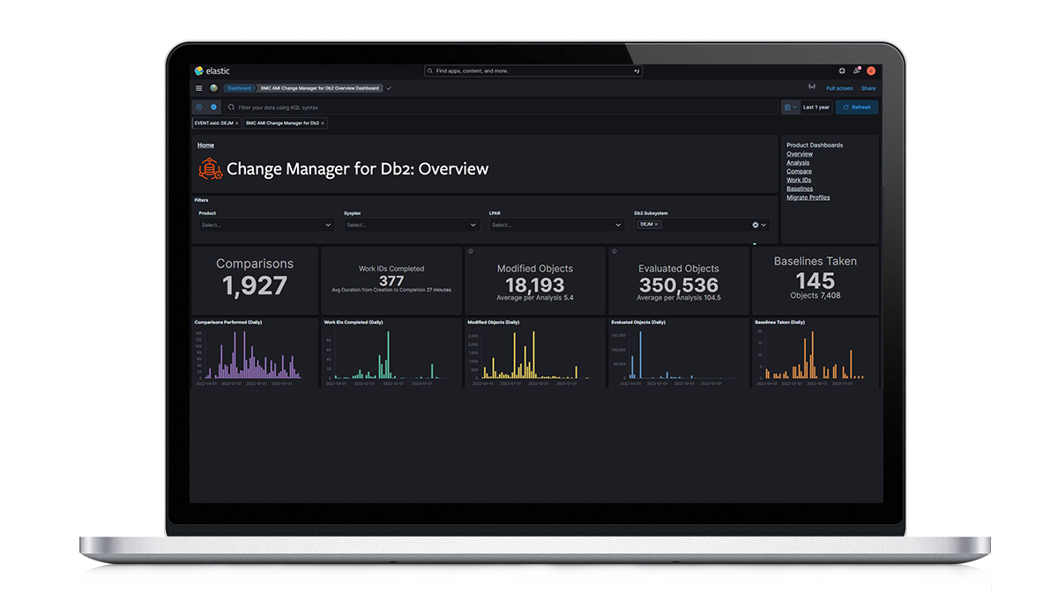Open the date quick menu calendar dropdown

pos(790,107)
